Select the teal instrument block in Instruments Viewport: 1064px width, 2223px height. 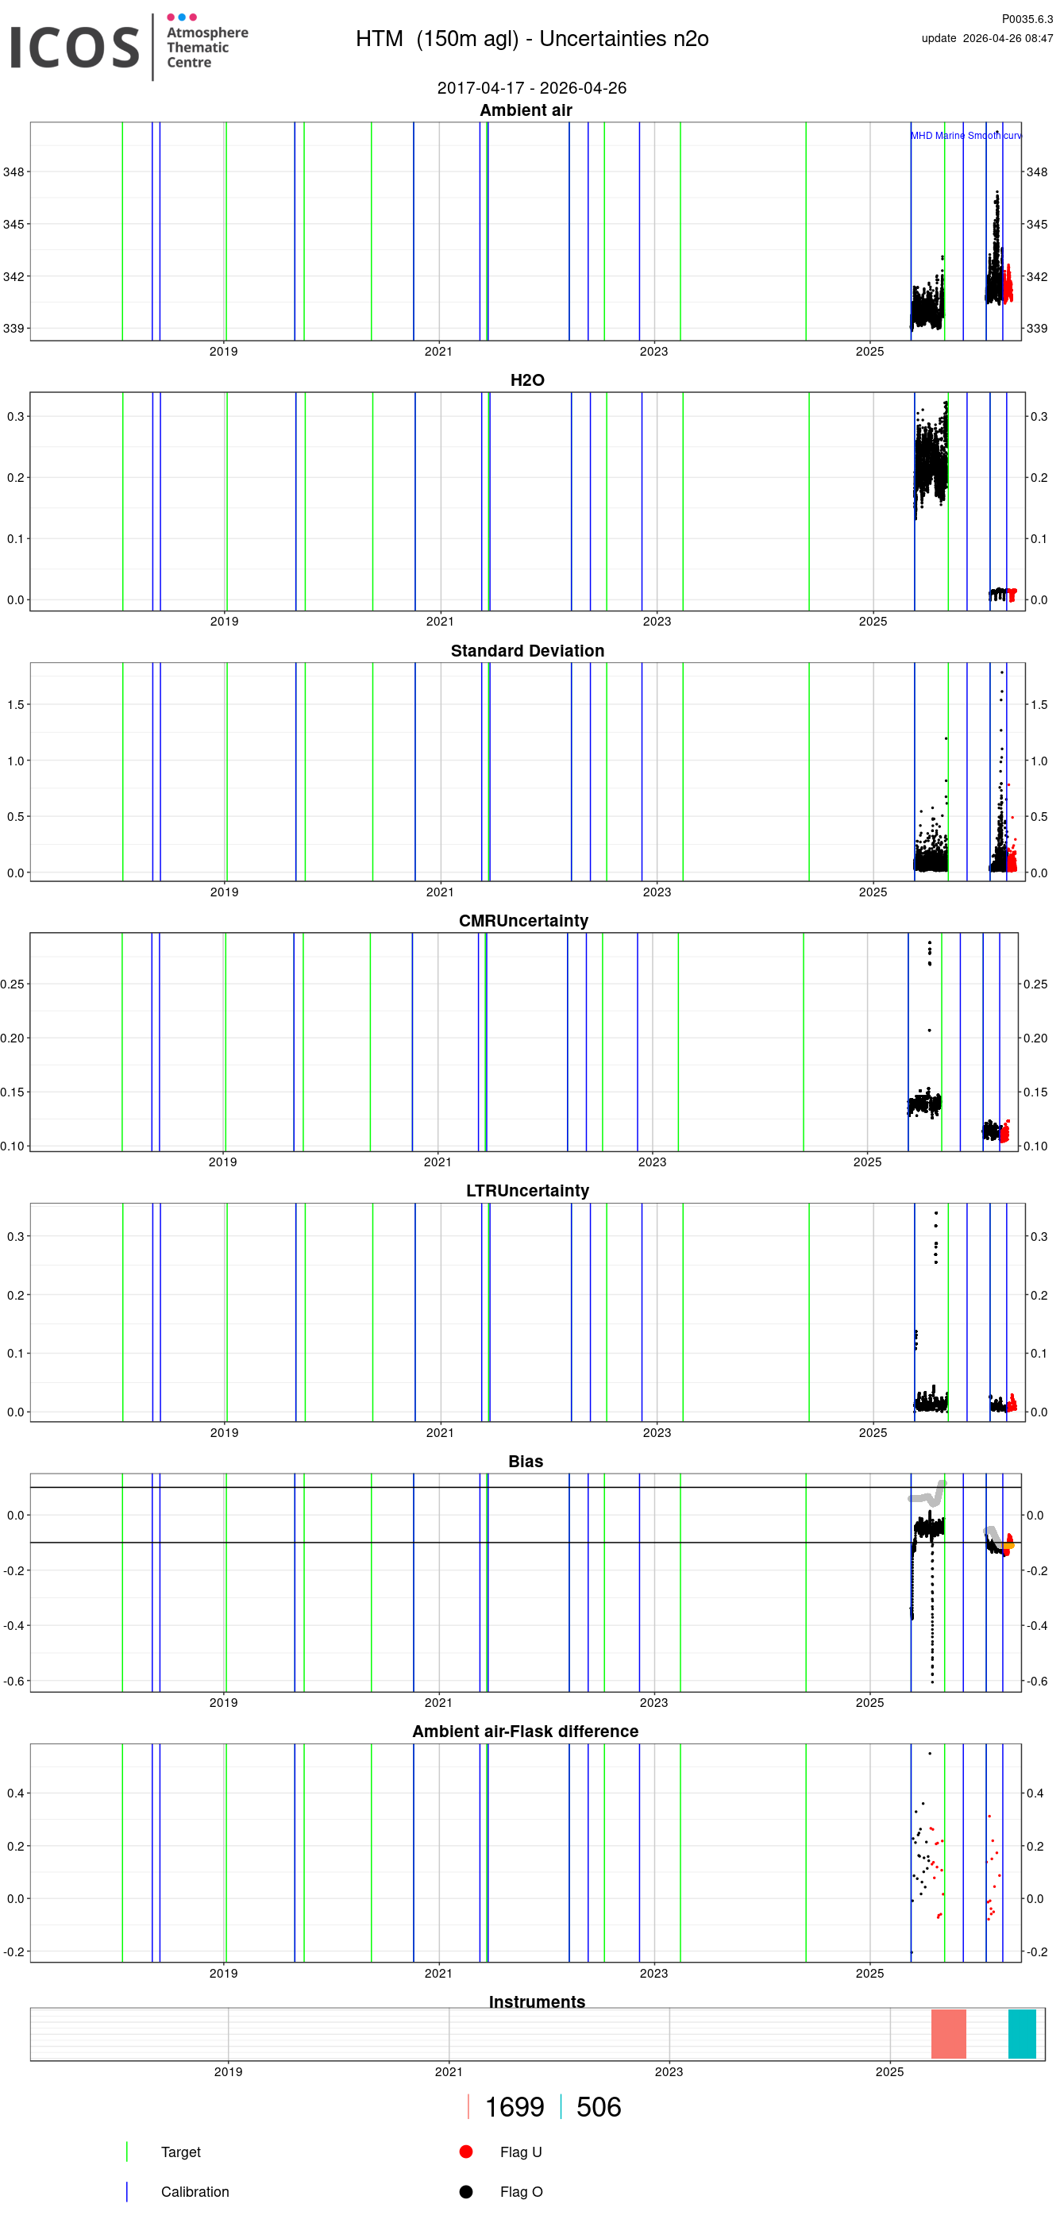click(x=1021, y=2034)
